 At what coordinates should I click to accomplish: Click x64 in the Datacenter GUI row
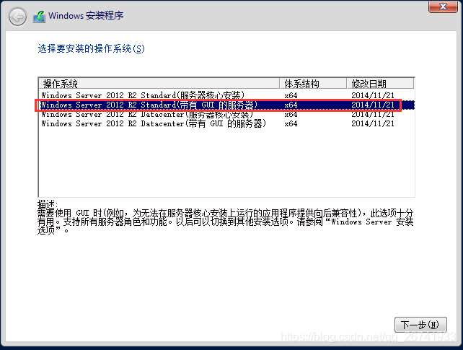tap(291, 123)
